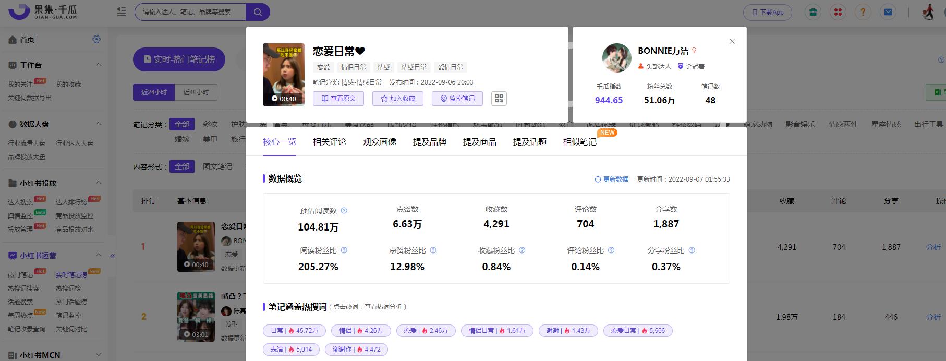Click 监控笔记 button

click(x=457, y=98)
